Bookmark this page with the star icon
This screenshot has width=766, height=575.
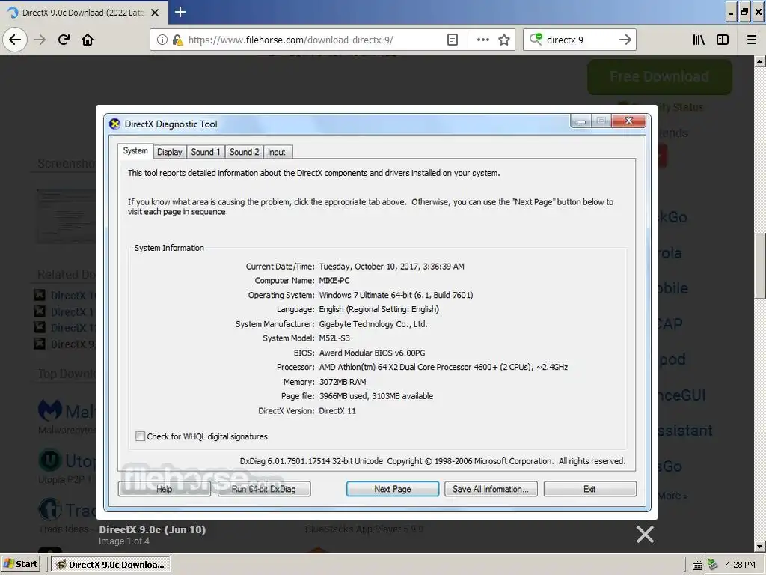click(x=504, y=40)
